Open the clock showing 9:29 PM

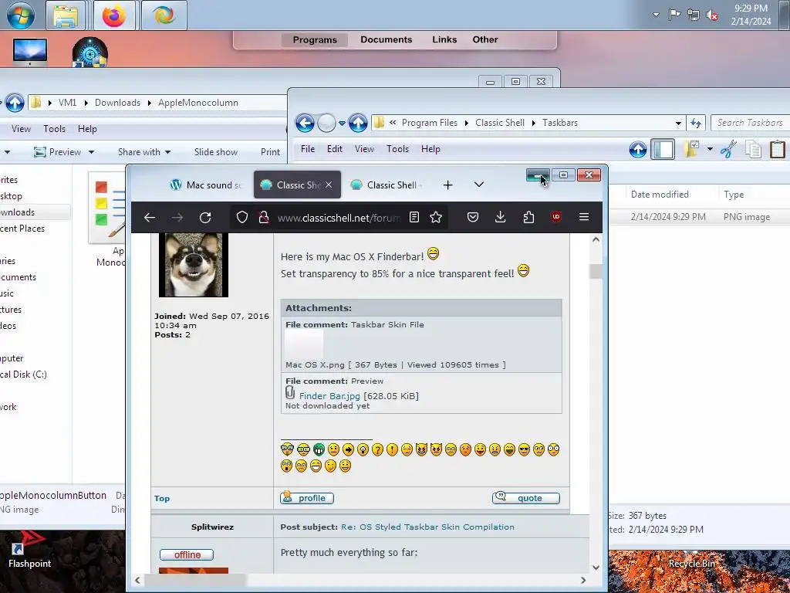coord(751,15)
